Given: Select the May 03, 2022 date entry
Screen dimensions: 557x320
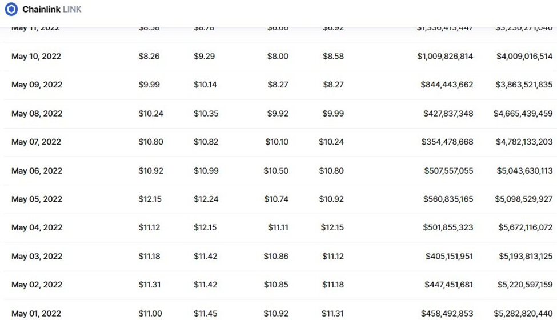Looking at the screenshot, I should [36, 257].
